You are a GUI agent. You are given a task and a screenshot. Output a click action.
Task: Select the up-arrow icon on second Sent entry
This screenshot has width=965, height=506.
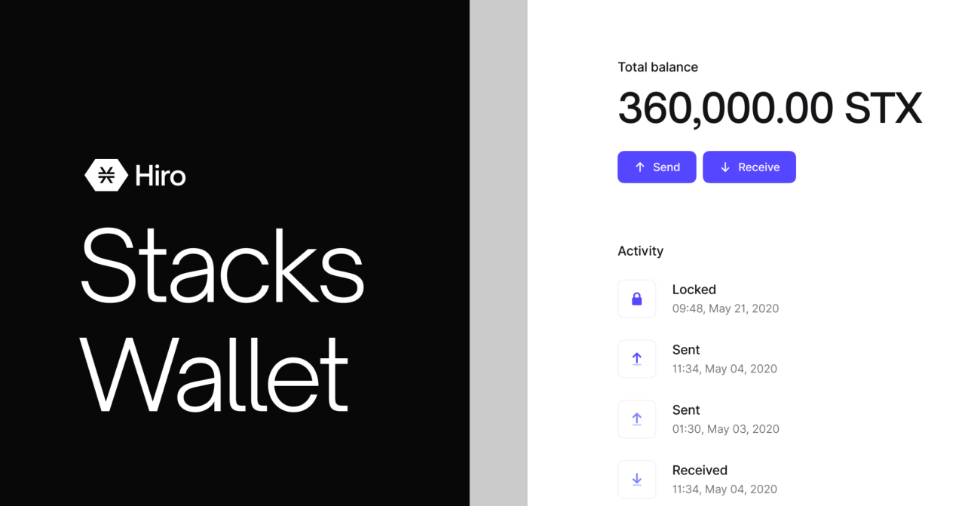tap(637, 419)
